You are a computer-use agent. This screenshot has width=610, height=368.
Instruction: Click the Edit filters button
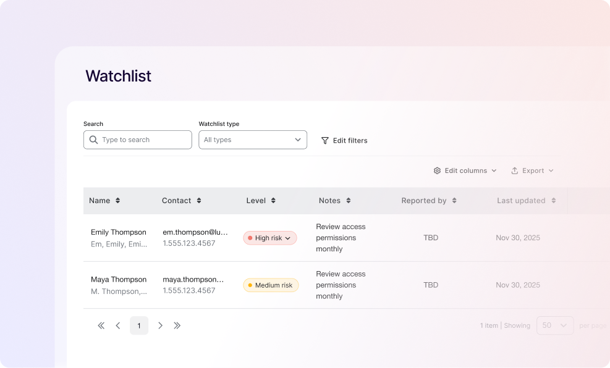click(x=344, y=141)
